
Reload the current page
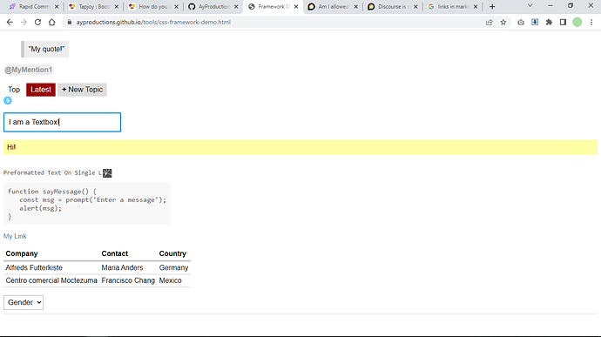tap(37, 23)
